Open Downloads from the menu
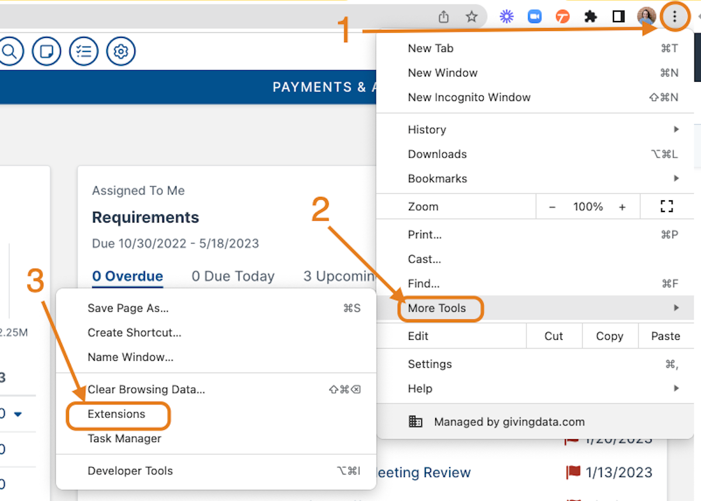This screenshot has width=701, height=501. pos(535,154)
